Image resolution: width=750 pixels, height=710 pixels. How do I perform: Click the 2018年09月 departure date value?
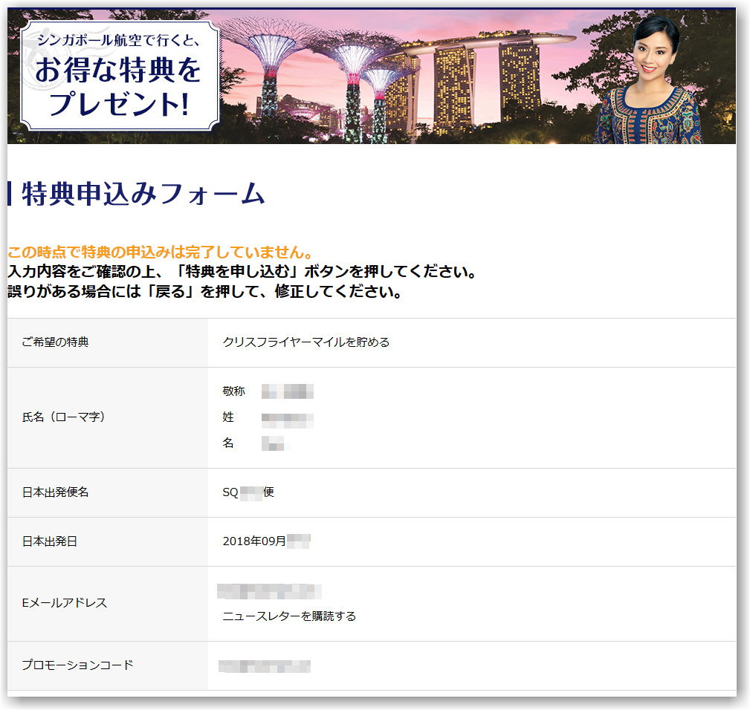click(266, 541)
